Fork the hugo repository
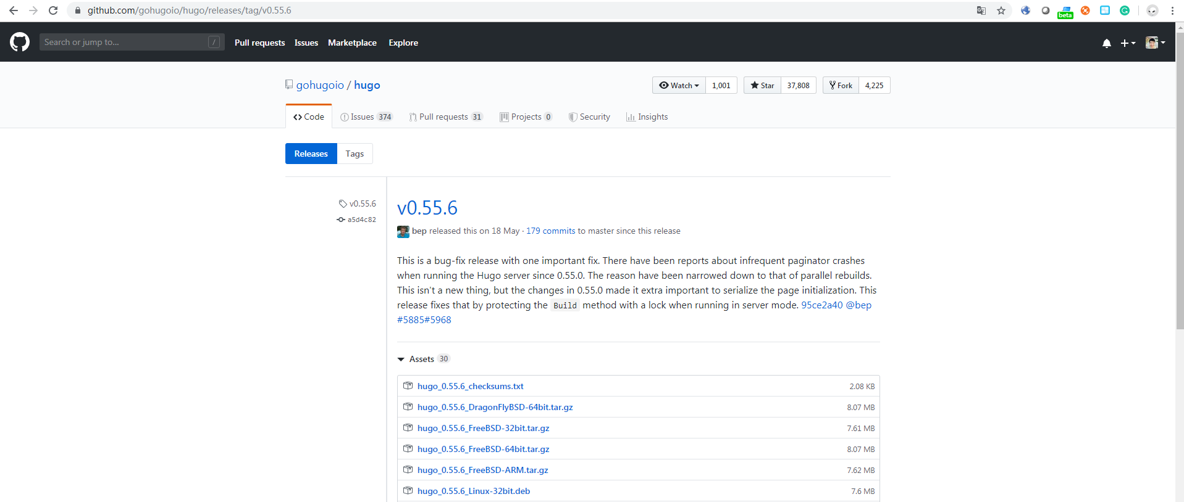This screenshot has height=502, width=1184. (x=841, y=85)
